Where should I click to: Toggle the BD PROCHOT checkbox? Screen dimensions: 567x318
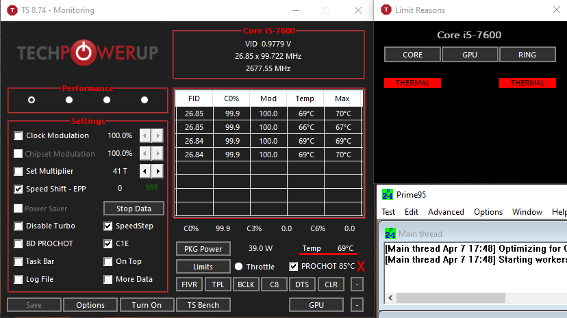point(18,243)
